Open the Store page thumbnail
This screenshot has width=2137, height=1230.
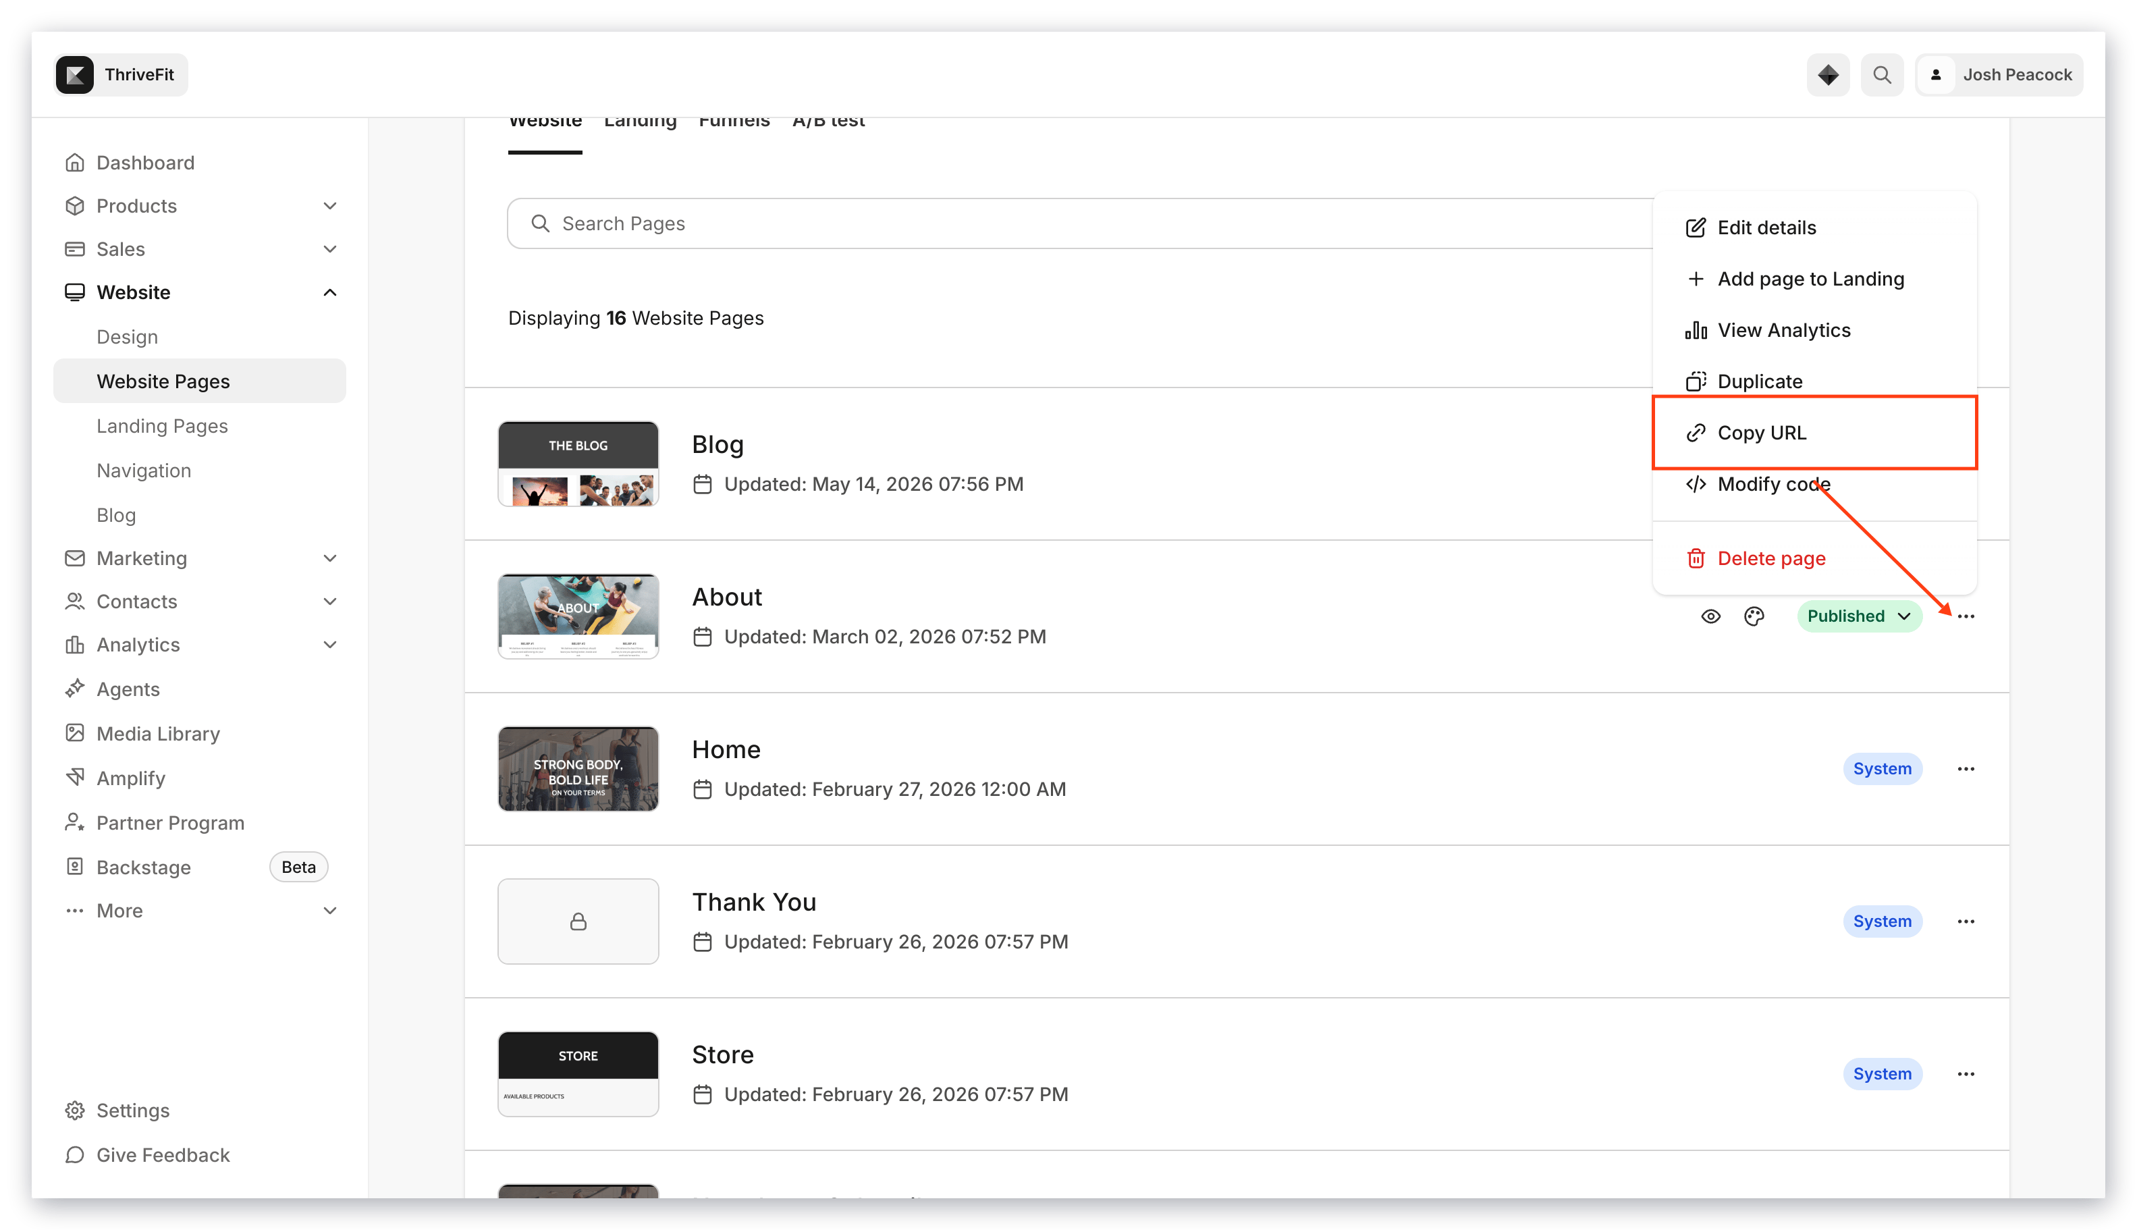[578, 1073]
